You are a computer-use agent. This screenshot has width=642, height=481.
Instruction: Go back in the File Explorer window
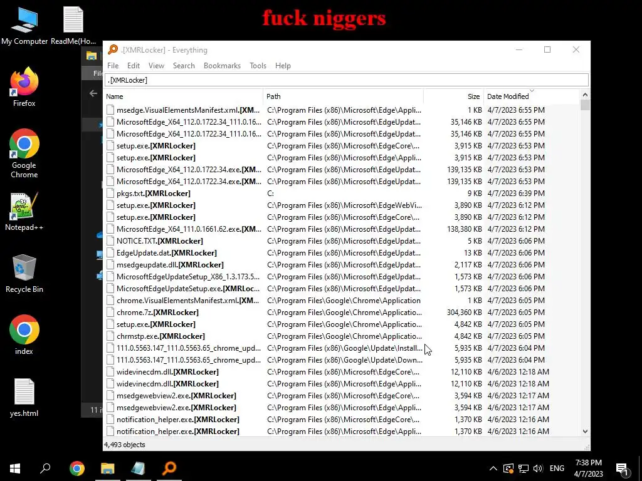93,93
